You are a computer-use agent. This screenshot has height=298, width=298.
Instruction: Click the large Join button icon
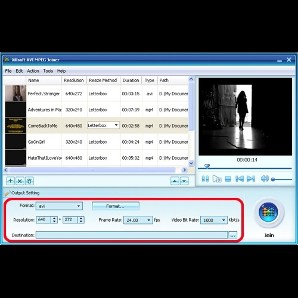pos(268,212)
